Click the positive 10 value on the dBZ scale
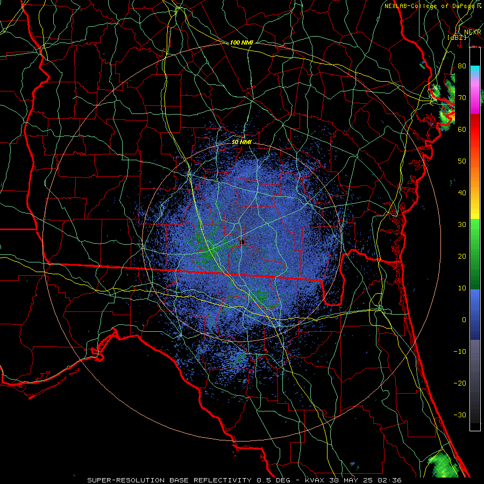The image size is (484, 484). (x=462, y=288)
